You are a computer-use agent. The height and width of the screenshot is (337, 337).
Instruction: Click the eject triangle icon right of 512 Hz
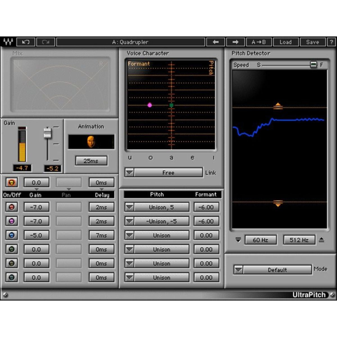point(322,240)
